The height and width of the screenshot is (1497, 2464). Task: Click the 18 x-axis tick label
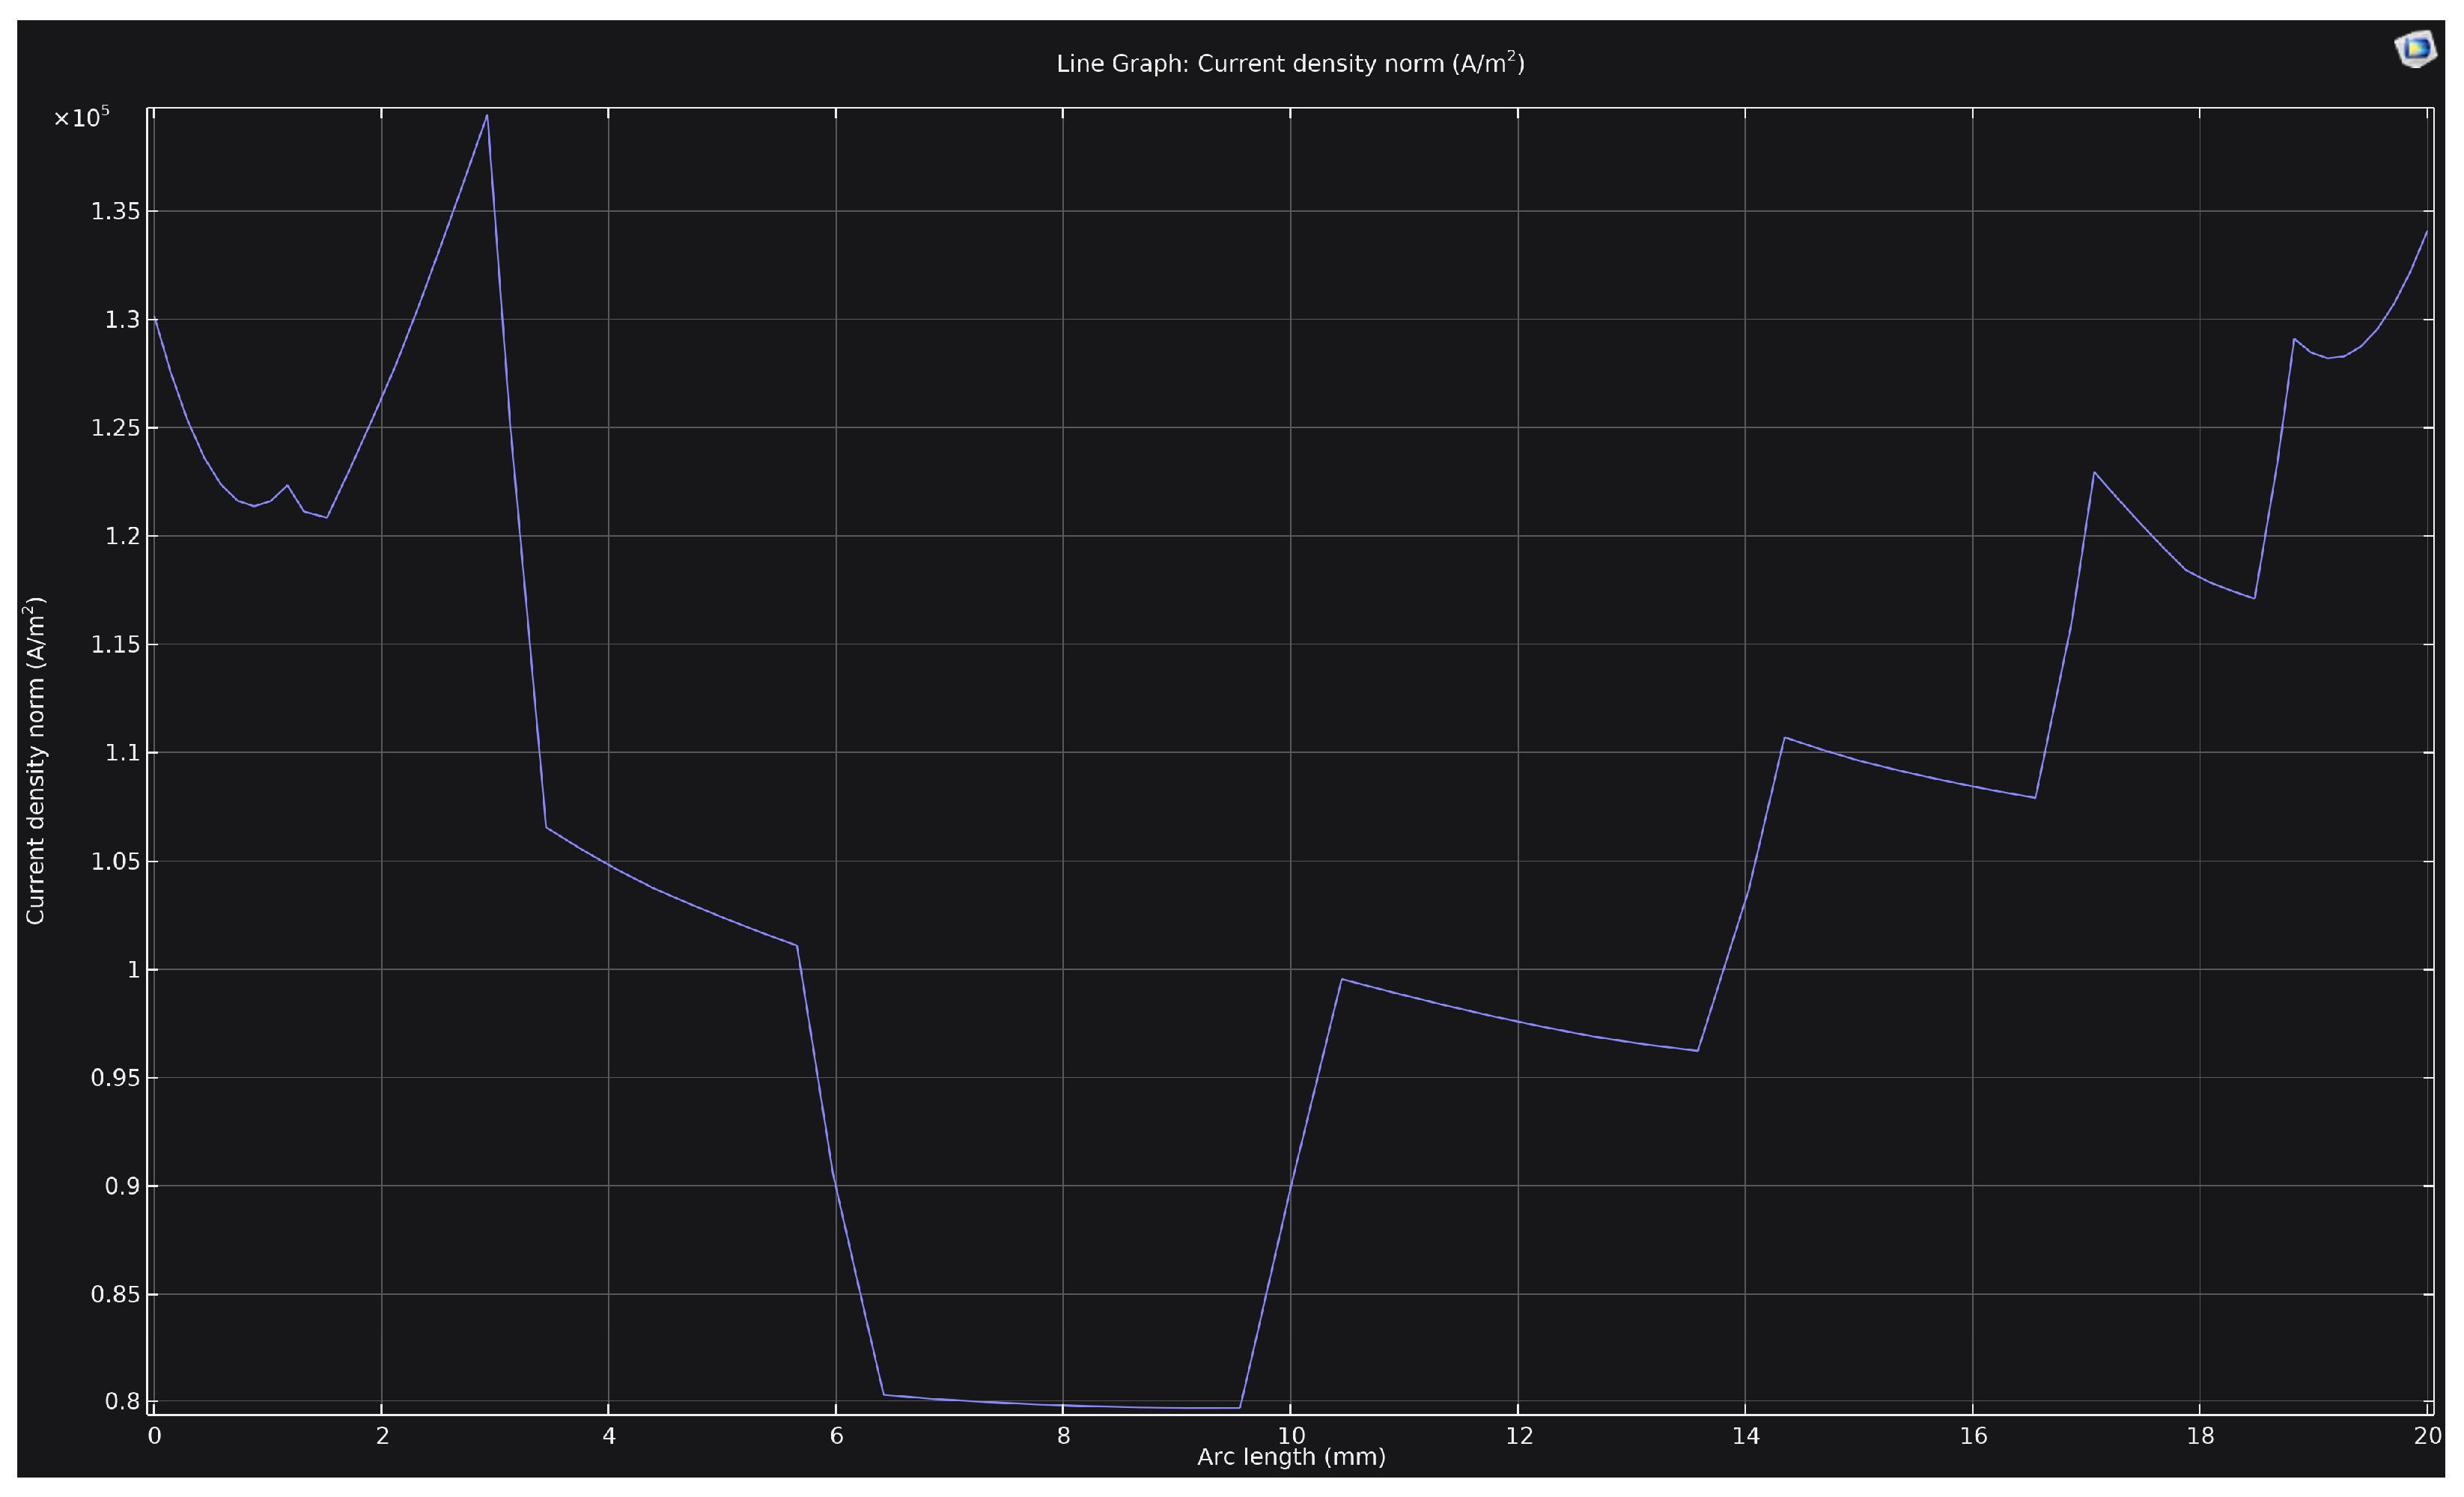click(x=2200, y=1437)
